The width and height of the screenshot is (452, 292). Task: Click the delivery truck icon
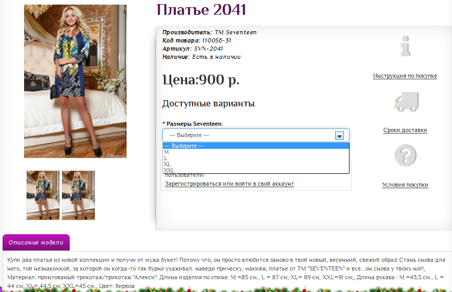(x=406, y=102)
